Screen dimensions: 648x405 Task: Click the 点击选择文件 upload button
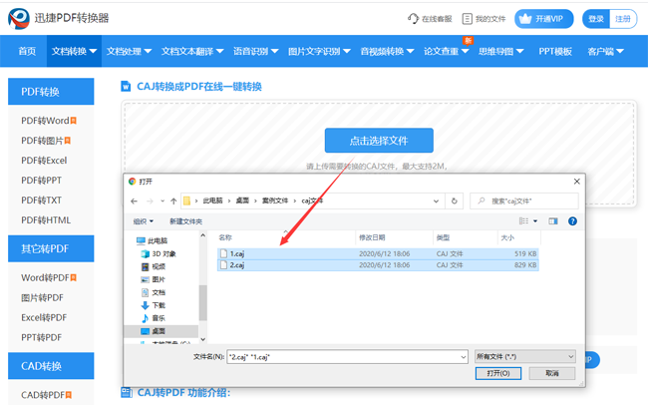tap(379, 141)
